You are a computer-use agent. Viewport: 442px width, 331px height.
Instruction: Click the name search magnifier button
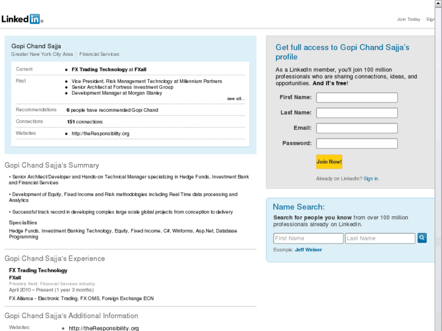click(422, 237)
